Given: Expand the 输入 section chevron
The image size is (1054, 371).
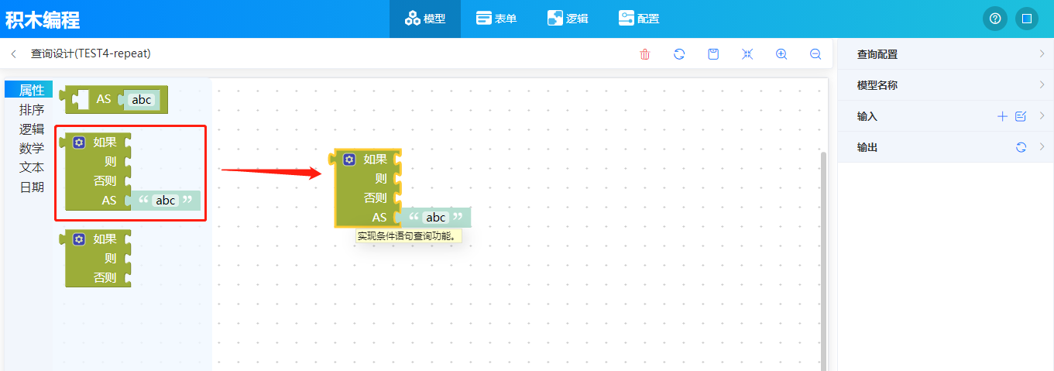Looking at the screenshot, I should point(1042,116).
